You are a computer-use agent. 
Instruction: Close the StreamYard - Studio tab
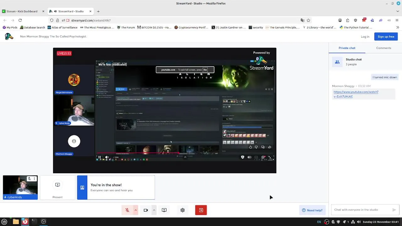[90, 11]
